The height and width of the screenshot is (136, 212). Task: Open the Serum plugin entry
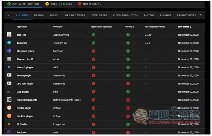click(x=24, y=76)
